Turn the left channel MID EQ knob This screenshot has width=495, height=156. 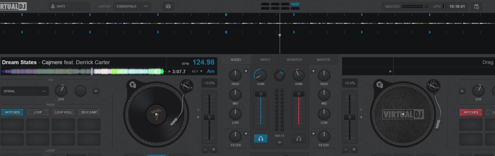click(235, 95)
